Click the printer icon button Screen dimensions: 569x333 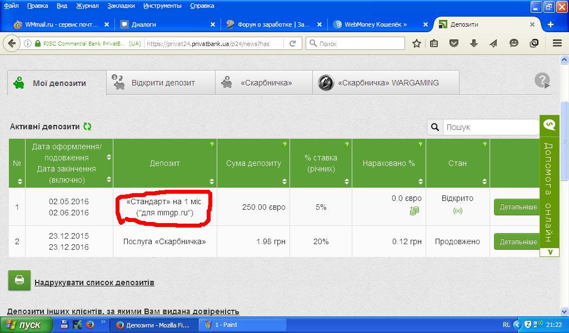(19, 280)
